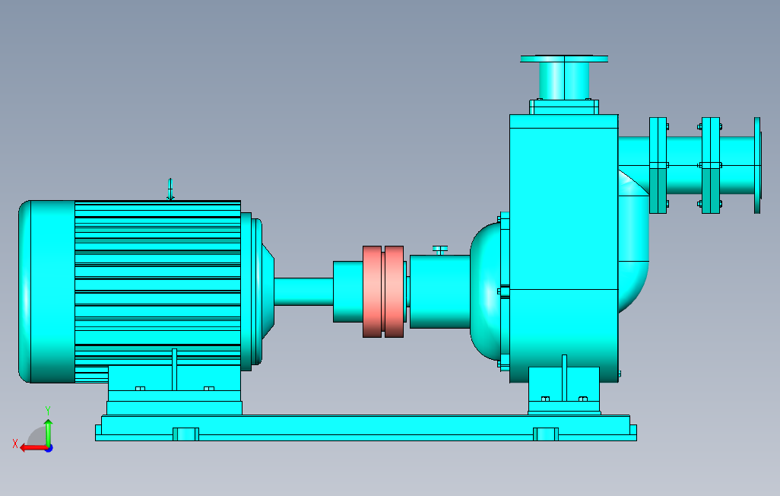Select the red coupling half nearest the pump
Screen dimensions: 780x496
click(394, 291)
